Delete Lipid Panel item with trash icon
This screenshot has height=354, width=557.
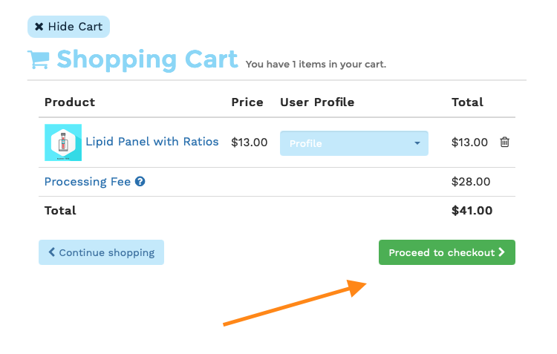[x=504, y=142]
